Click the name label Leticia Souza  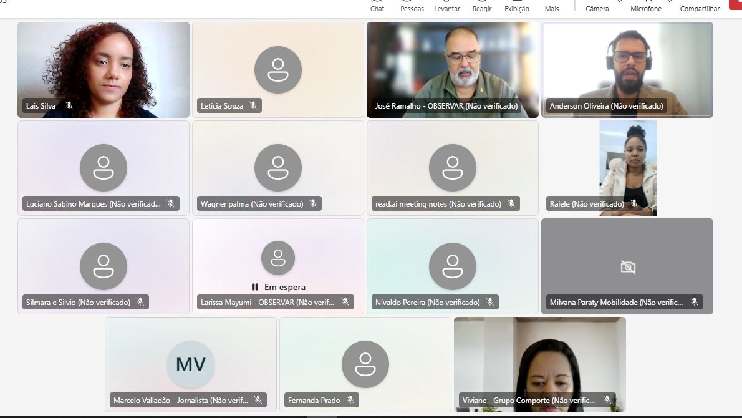[x=222, y=105]
